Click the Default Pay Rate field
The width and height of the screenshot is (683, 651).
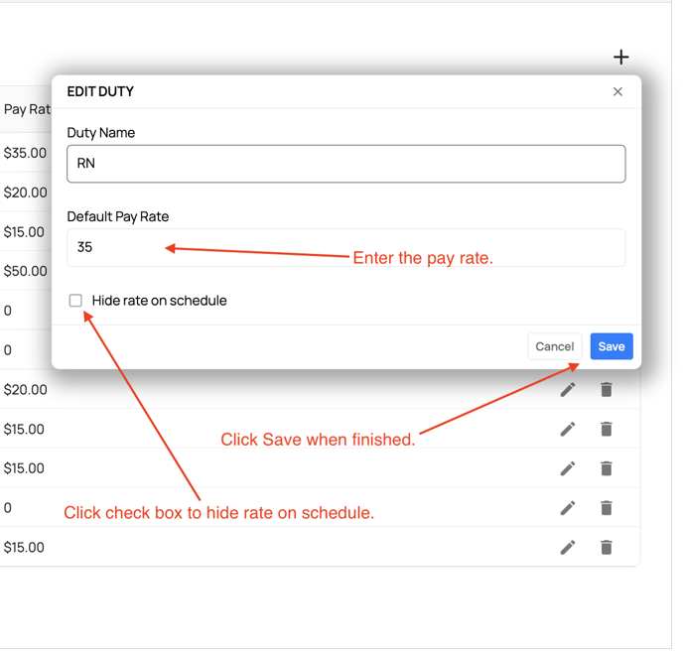coord(345,247)
